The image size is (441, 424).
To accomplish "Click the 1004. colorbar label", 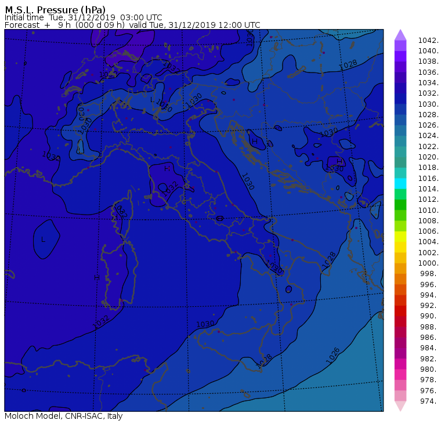I will [x=428, y=241].
